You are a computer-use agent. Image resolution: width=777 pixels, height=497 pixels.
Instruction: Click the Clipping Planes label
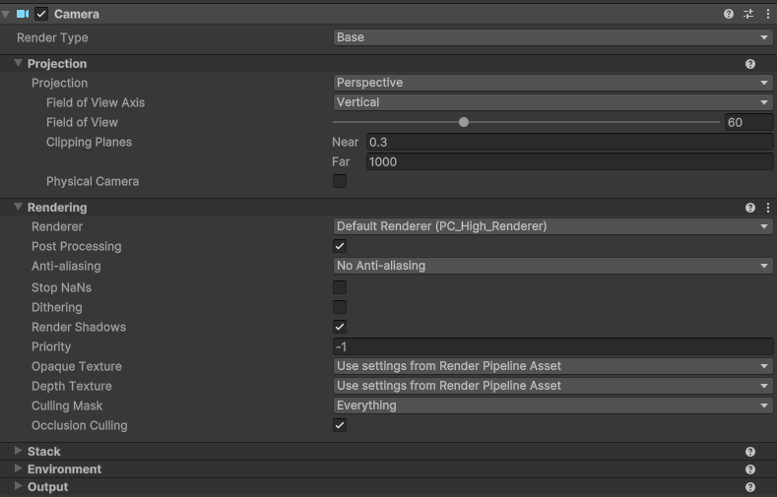pyautogui.click(x=90, y=142)
